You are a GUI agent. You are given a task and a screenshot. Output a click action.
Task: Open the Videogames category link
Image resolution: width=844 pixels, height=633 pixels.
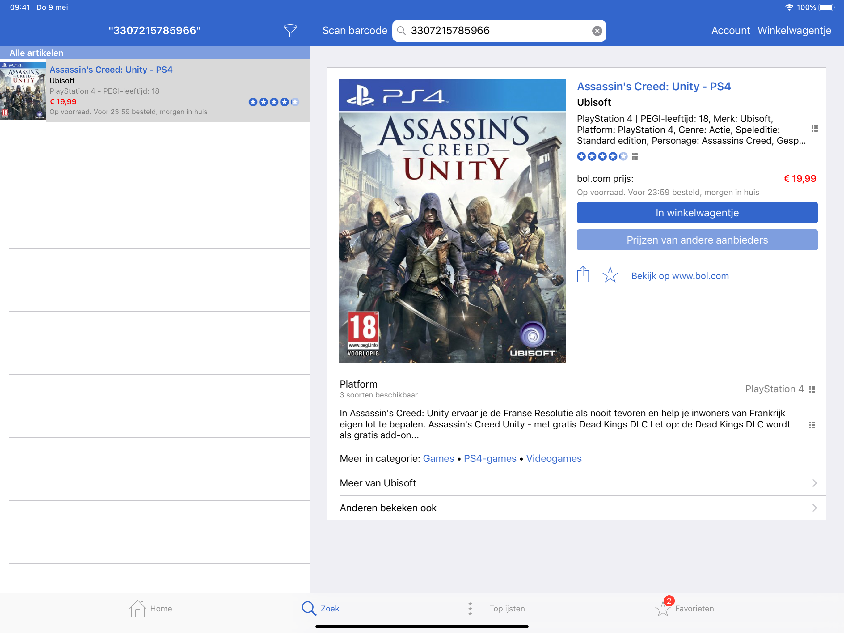[x=553, y=458]
